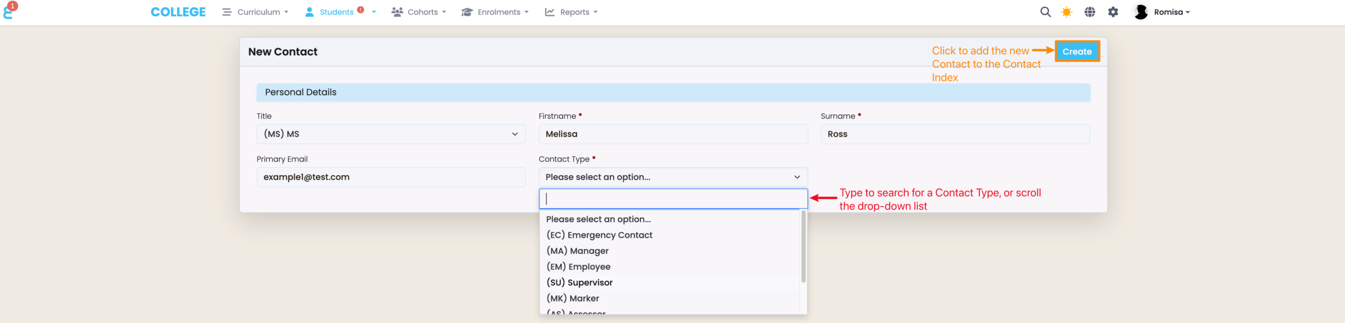
Task: Click the Romisa user avatar
Action: (x=1140, y=12)
